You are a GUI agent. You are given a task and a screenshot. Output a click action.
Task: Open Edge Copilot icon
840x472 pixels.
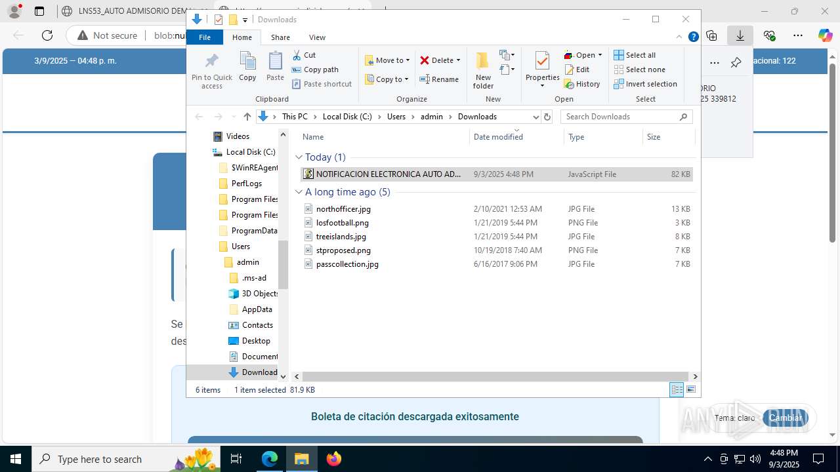pos(825,35)
